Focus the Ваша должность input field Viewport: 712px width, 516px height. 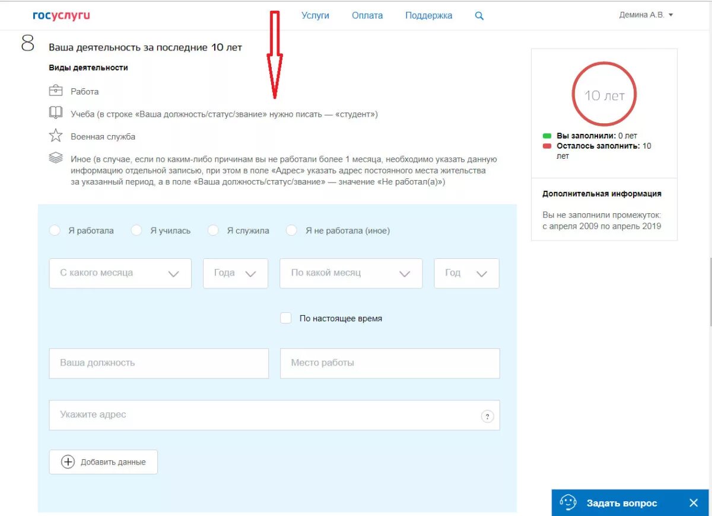(159, 363)
